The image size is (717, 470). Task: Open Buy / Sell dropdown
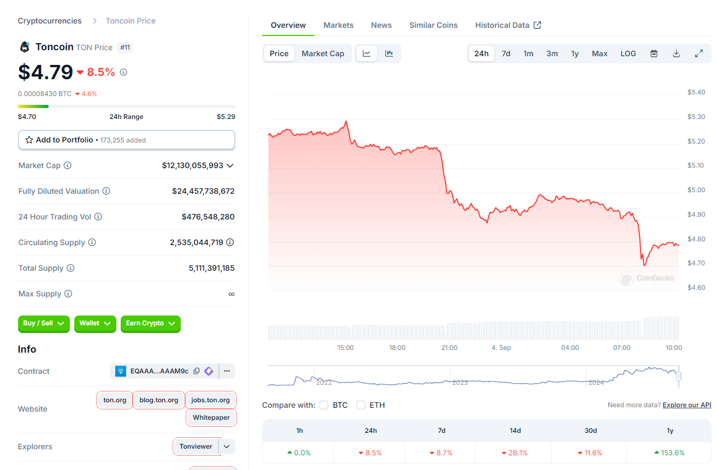point(44,324)
